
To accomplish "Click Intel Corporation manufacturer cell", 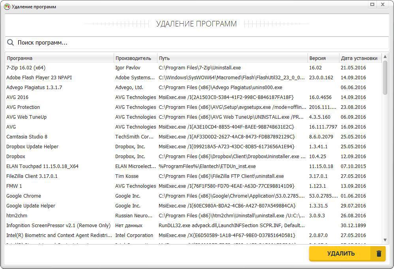I will [x=134, y=235].
